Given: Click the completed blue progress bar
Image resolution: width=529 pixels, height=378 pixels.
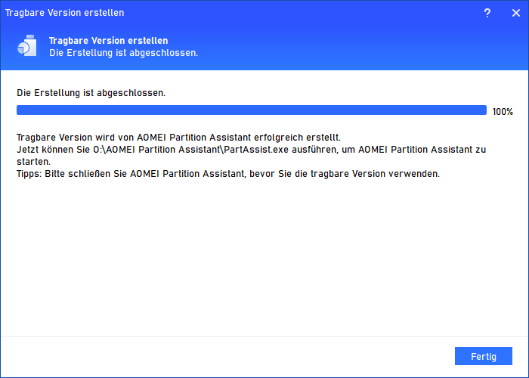Looking at the screenshot, I should 251,110.
